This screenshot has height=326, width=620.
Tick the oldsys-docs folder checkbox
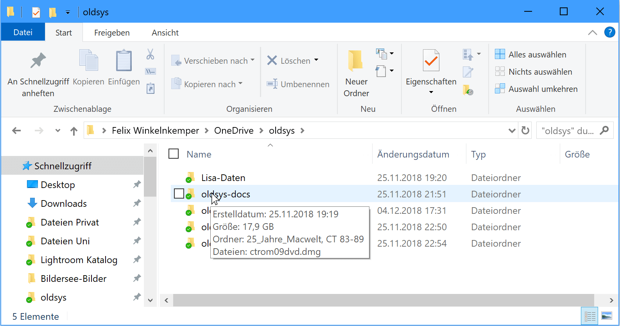pyautogui.click(x=179, y=193)
